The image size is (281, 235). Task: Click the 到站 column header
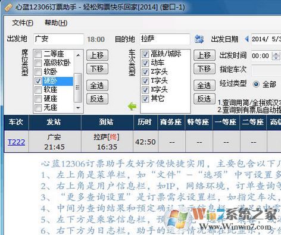(x=107, y=122)
